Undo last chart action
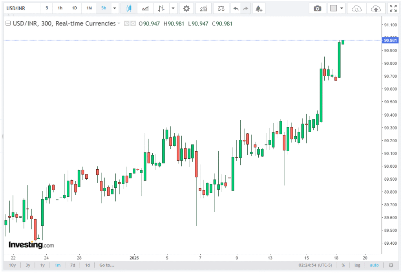The width and height of the screenshot is (402, 273). (235, 8)
